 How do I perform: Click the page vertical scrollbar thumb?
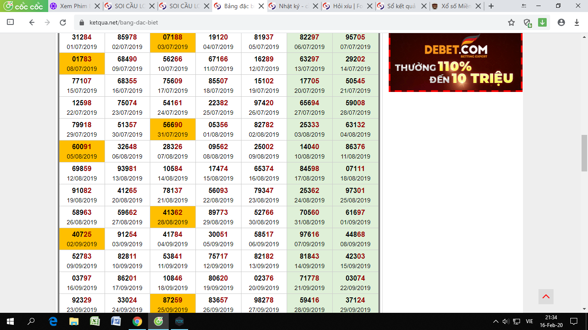point(584,153)
